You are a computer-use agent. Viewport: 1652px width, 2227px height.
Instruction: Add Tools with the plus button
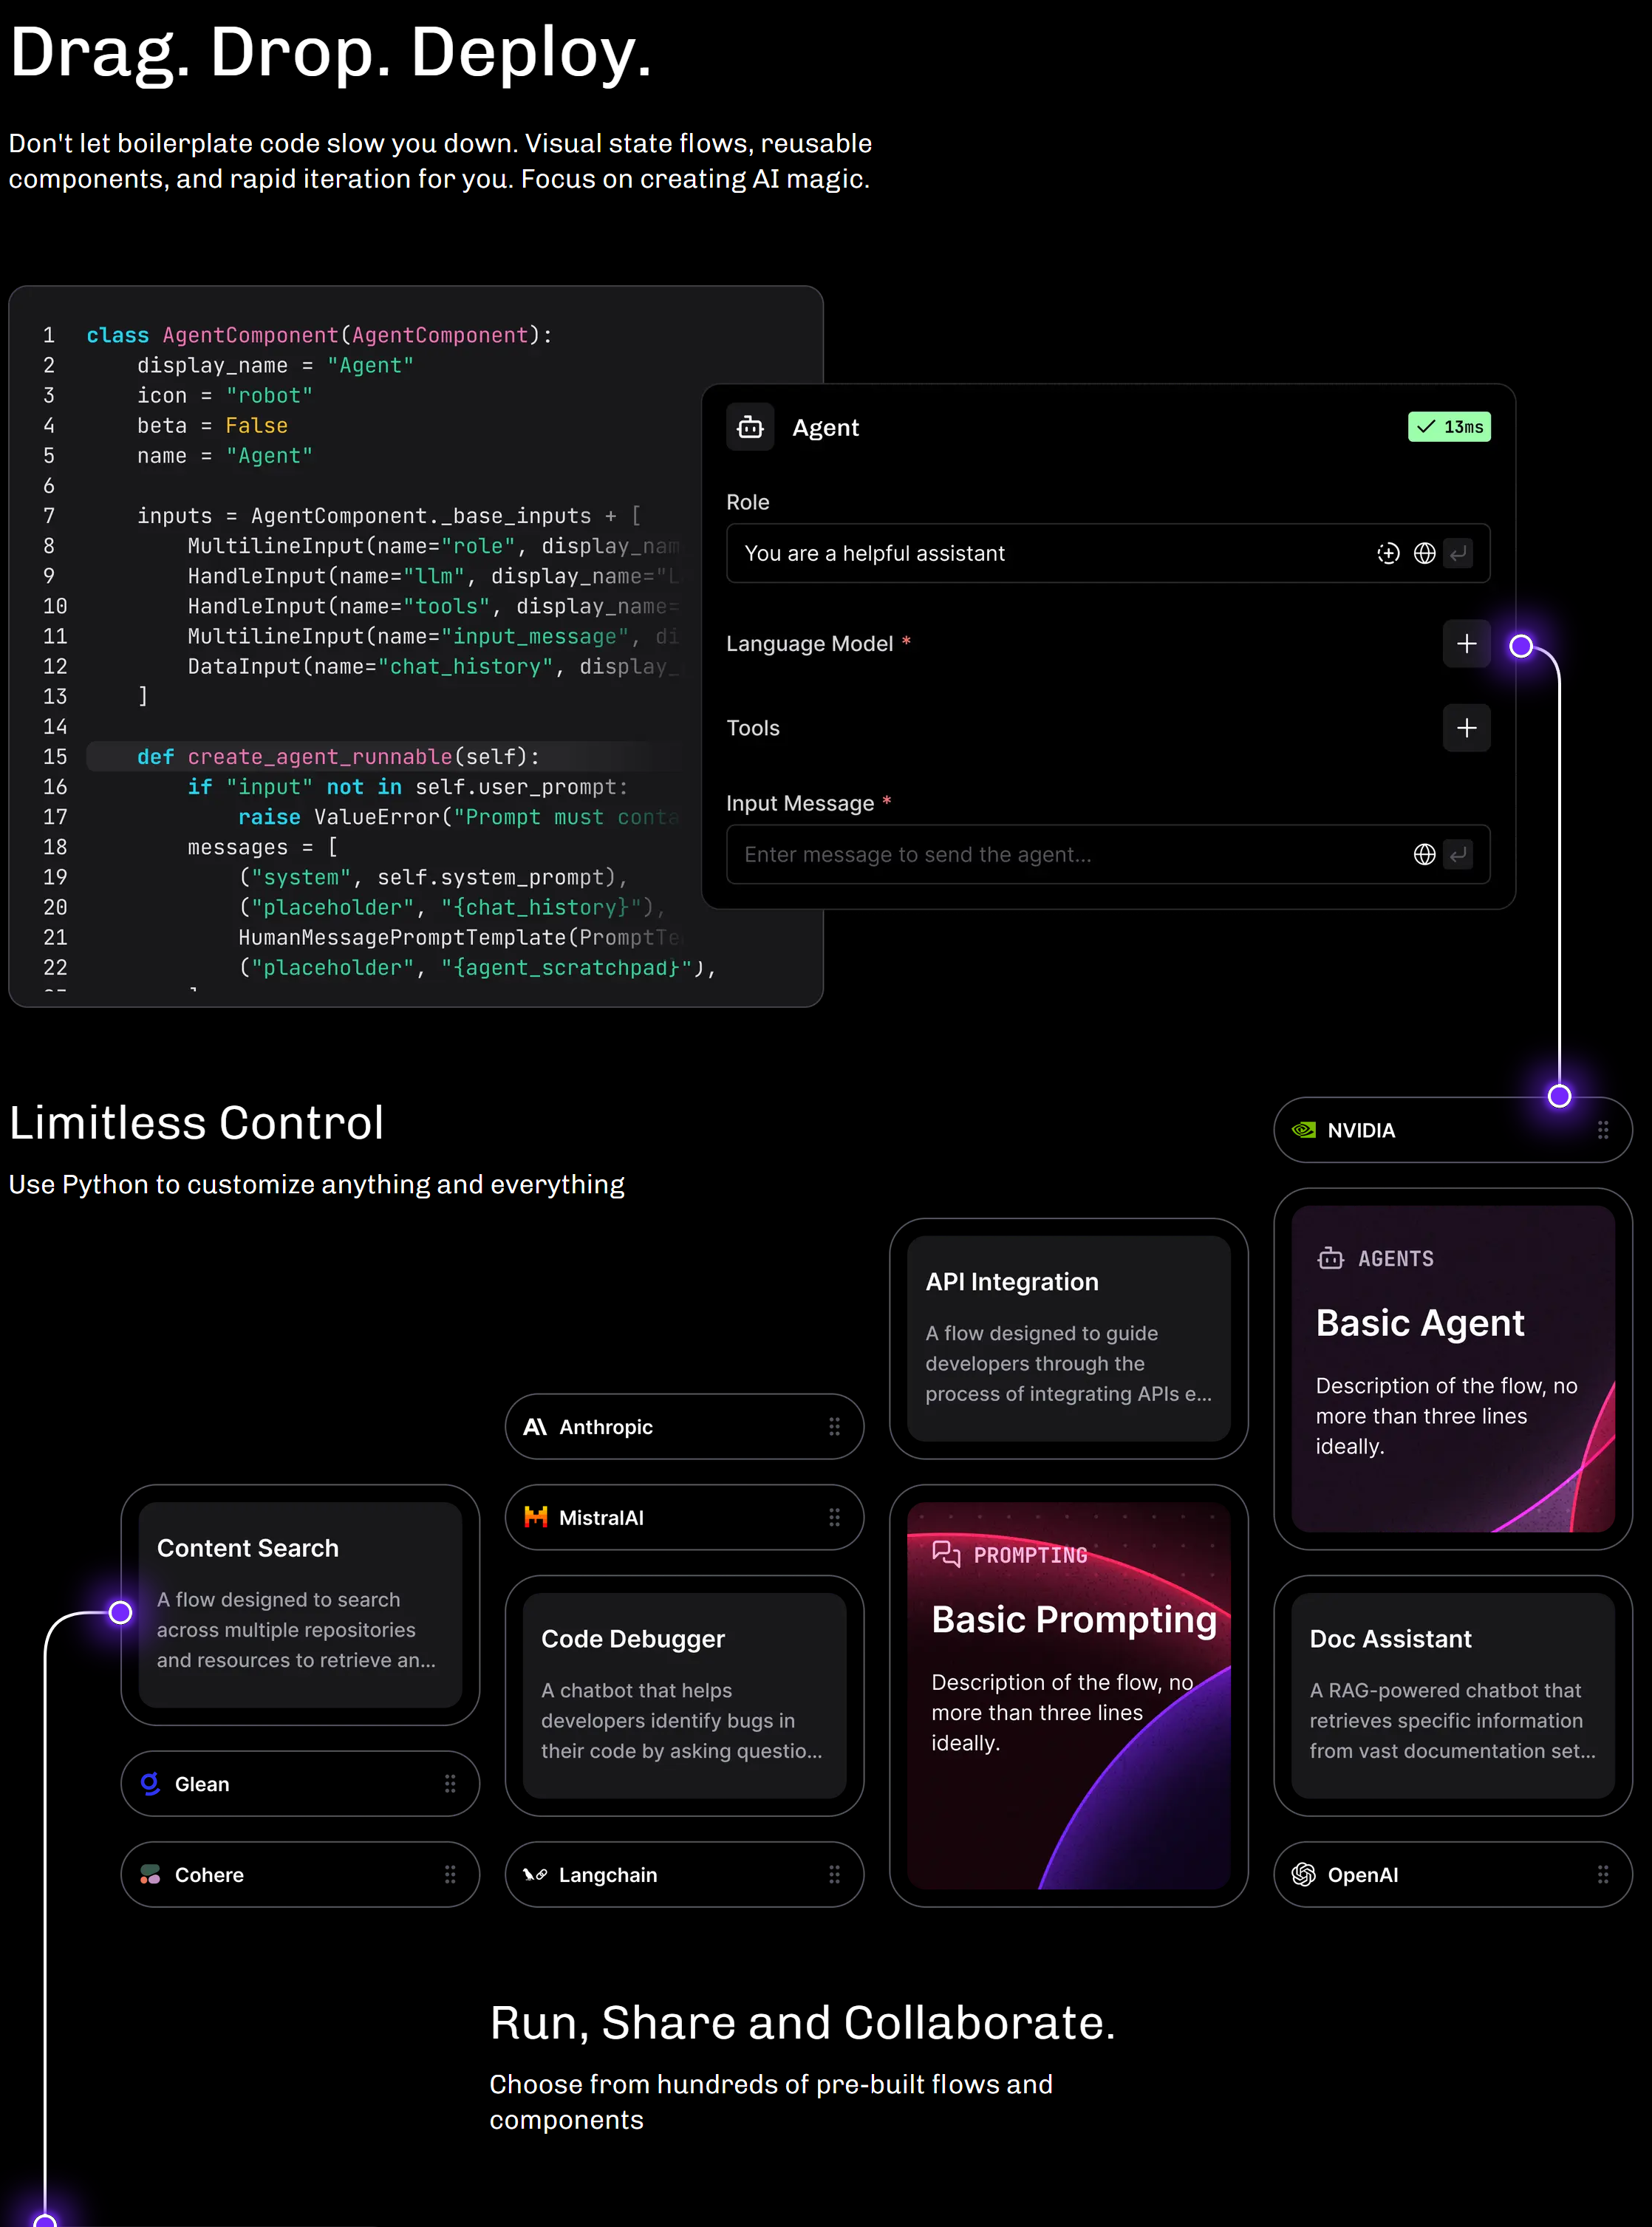point(1467,728)
